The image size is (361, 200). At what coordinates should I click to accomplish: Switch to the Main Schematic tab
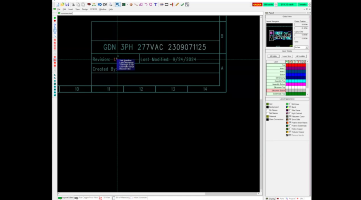click(138, 198)
